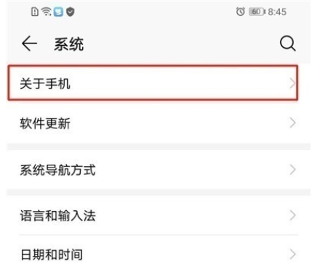Go to 语言和输入法 settings

pyautogui.click(x=153, y=215)
